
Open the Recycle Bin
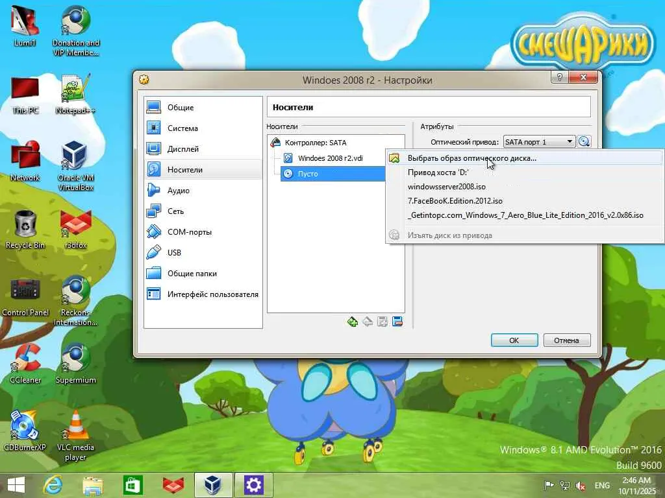(25, 229)
